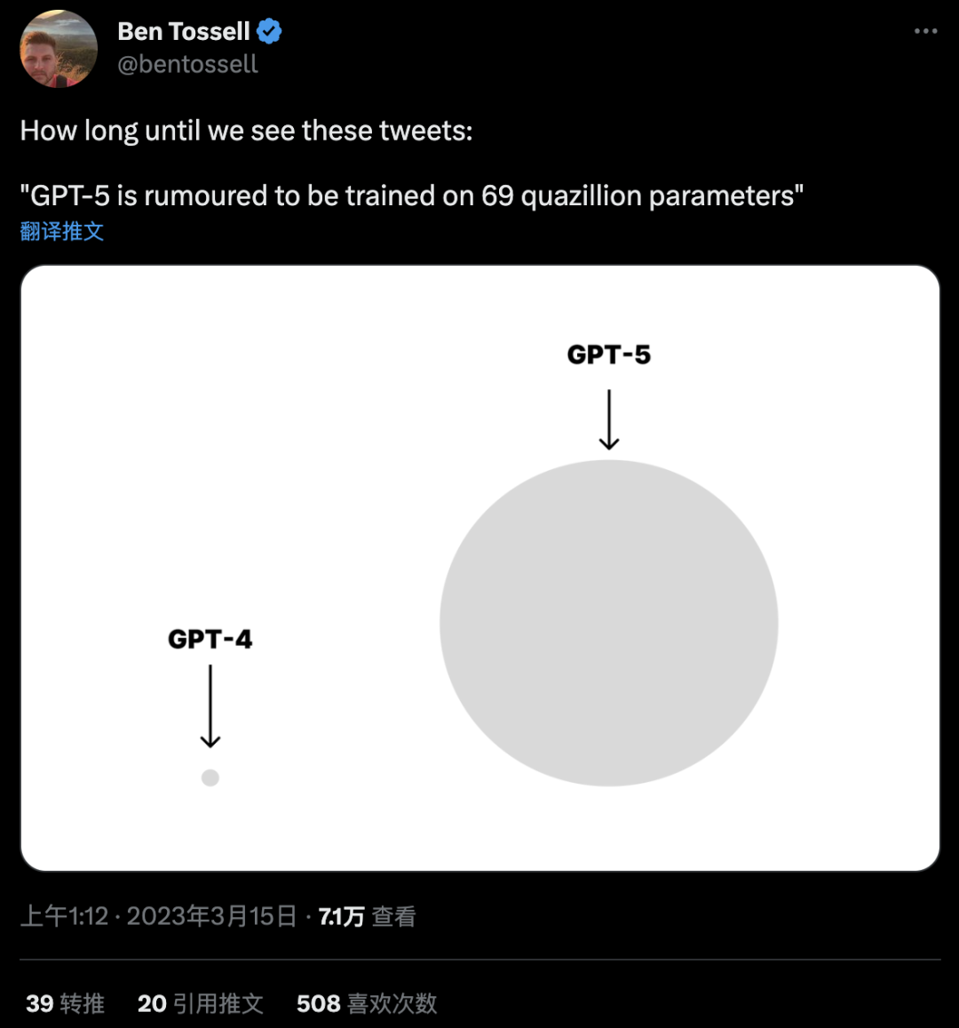Click the arrow pointing to GPT-4 dot

(x=210, y=706)
